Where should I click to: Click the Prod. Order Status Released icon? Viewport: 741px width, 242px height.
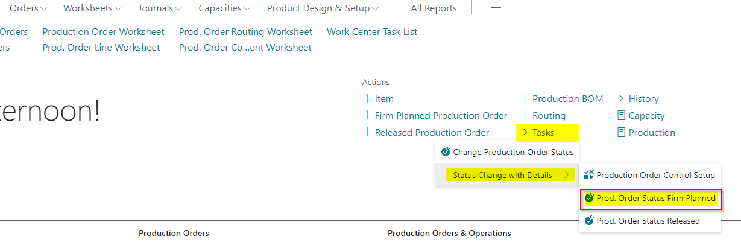coord(589,221)
